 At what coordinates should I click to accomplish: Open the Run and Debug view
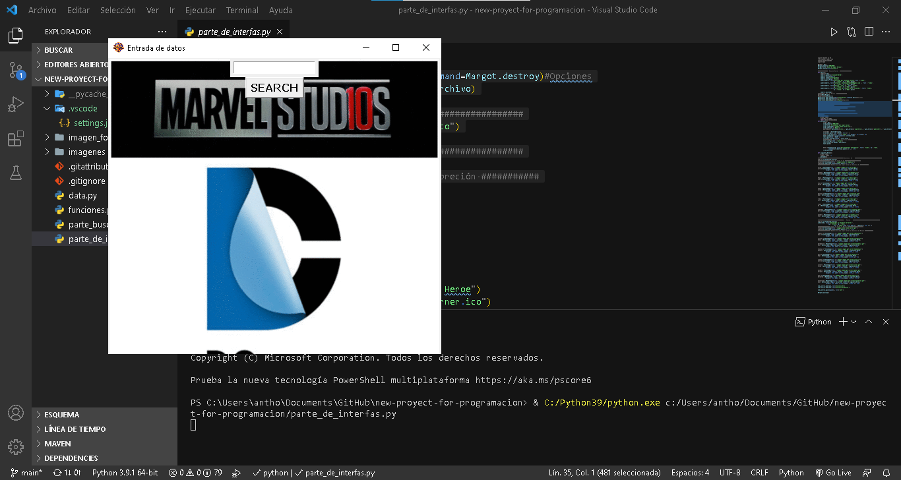tap(16, 105)
